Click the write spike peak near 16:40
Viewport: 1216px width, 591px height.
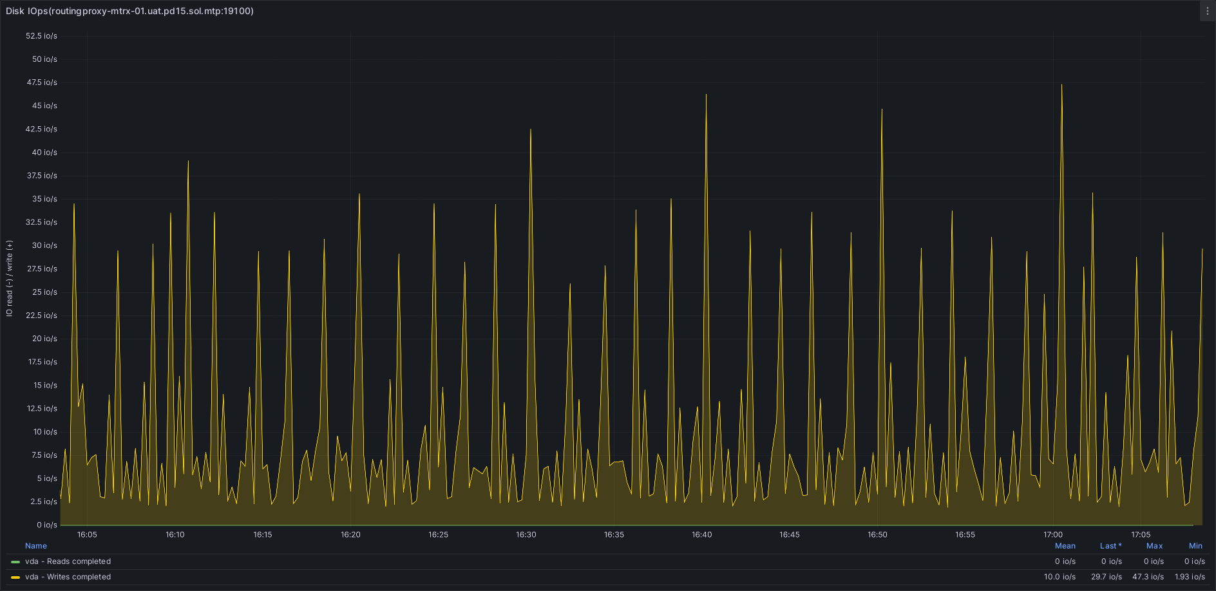coord(706,95)
